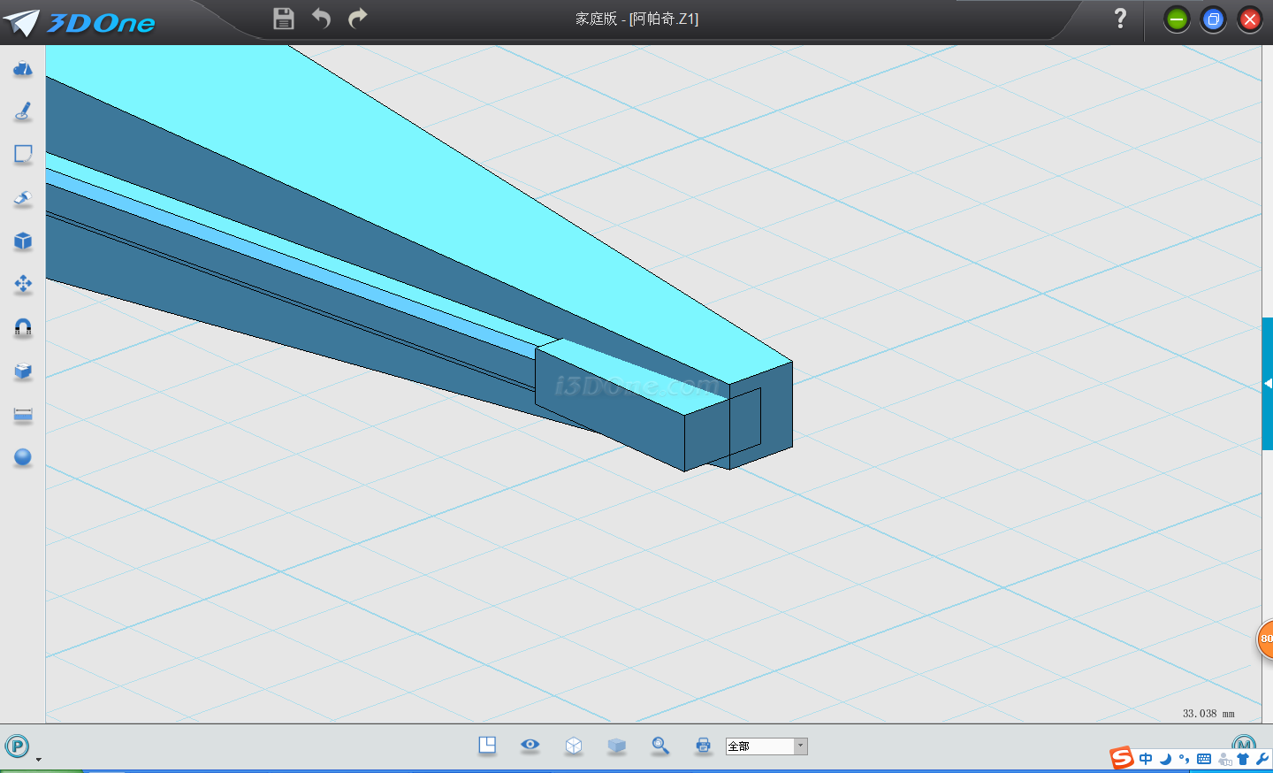Screen dimensions: 1273x773
Task: Expand the 全部 filter dropdown
Action: coord(800,746)
